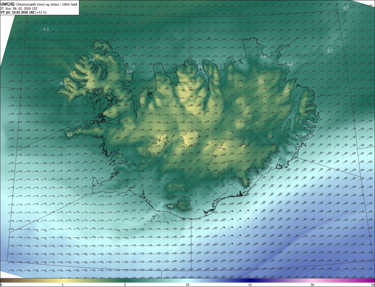
Task: Click the 50 tick on color scale
Action: pos(373,285)
